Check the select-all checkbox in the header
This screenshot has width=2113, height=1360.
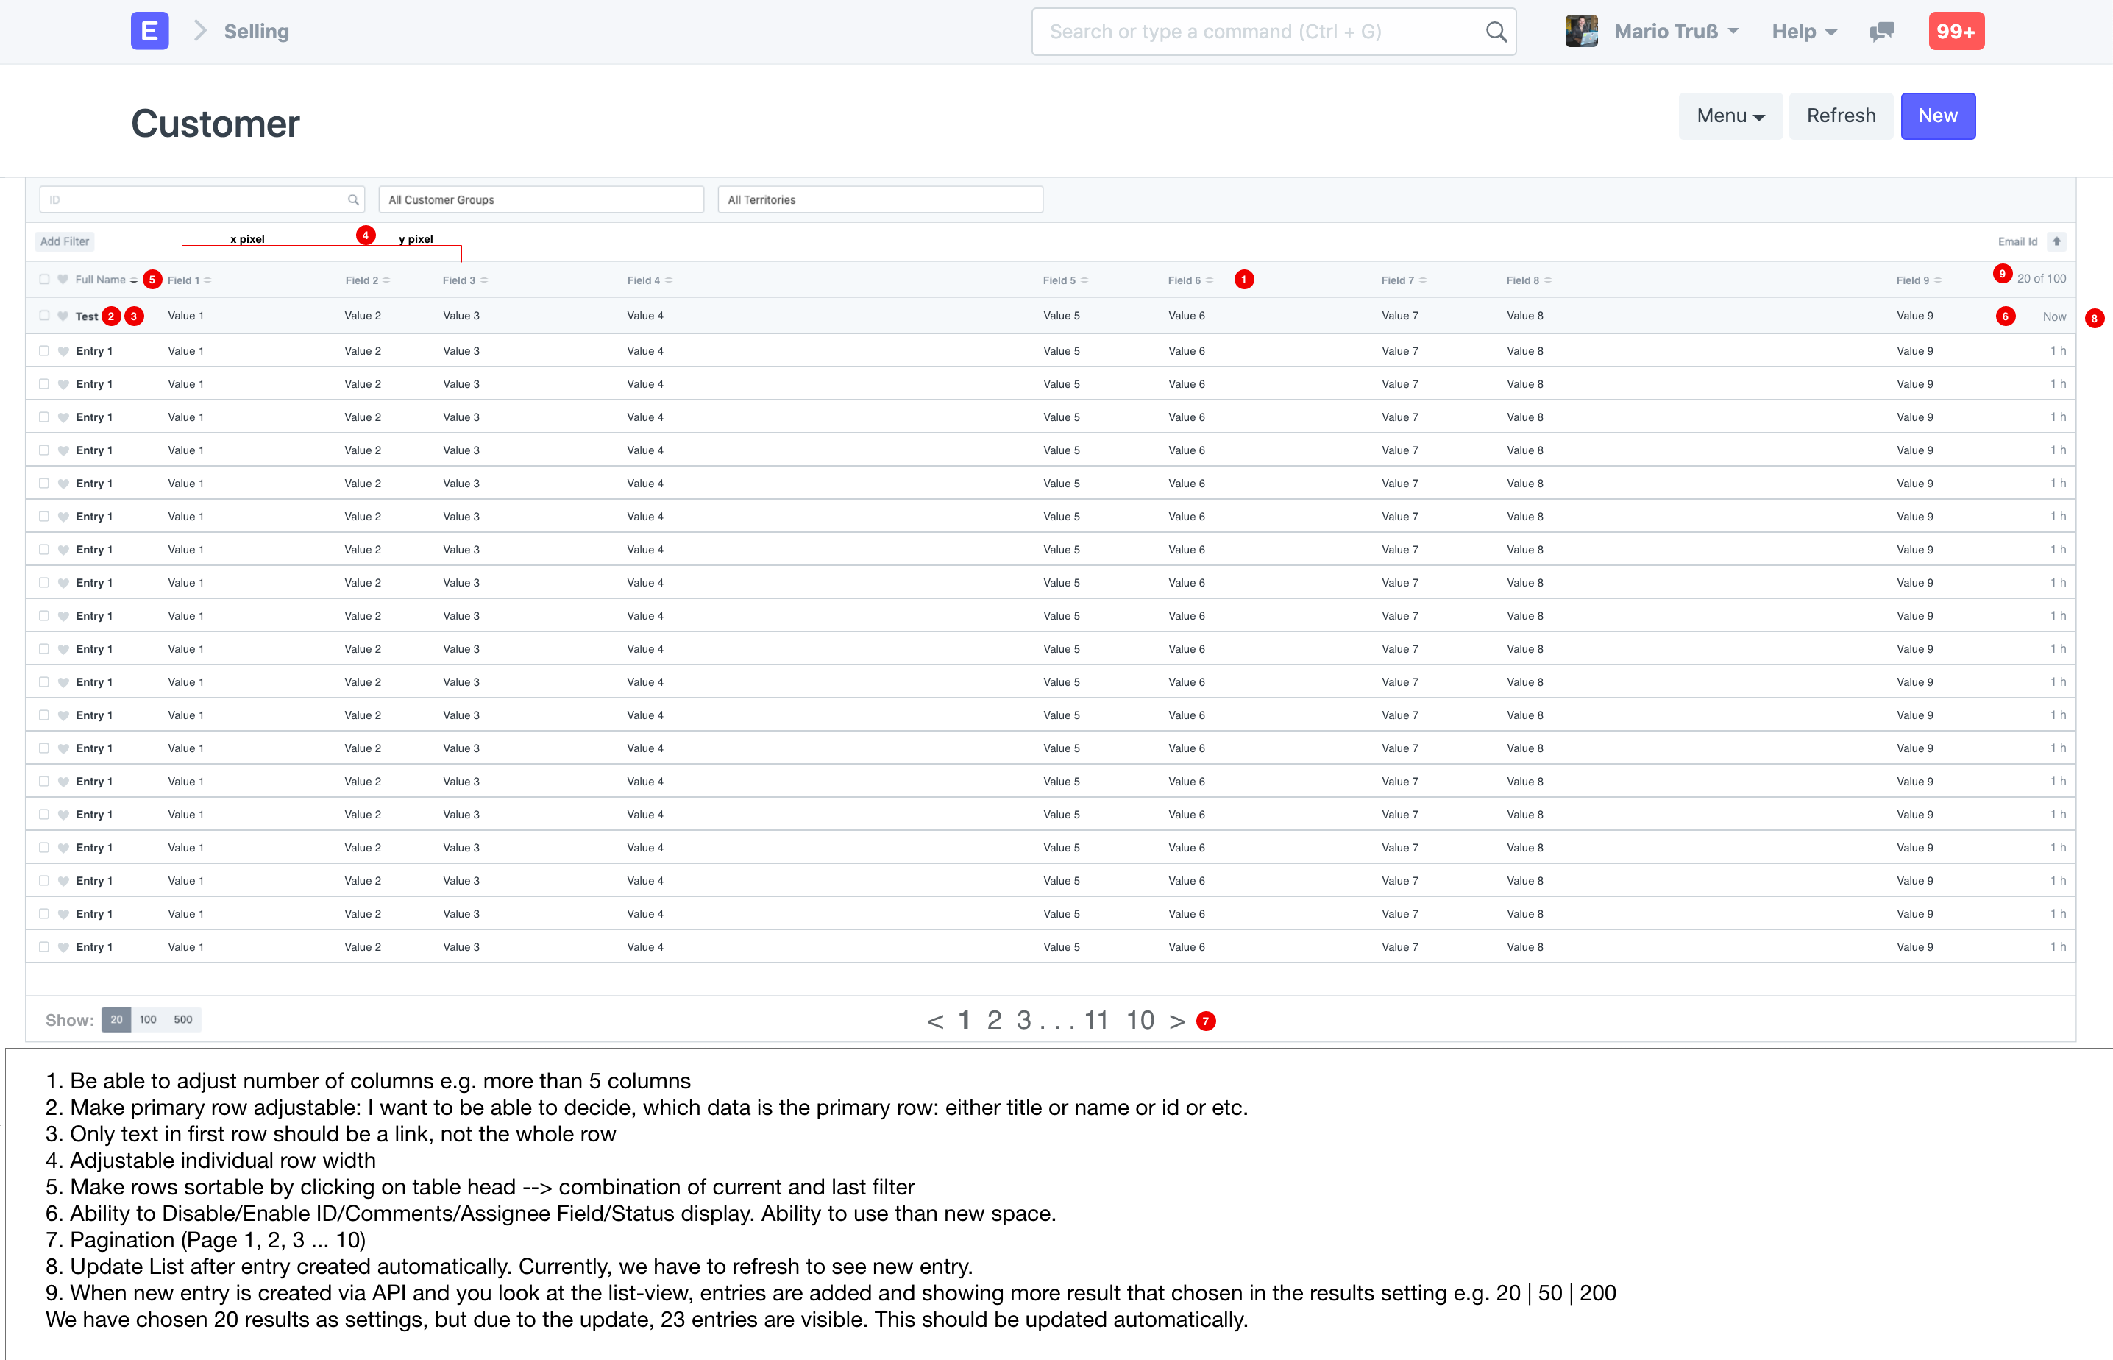click(45, 278)
